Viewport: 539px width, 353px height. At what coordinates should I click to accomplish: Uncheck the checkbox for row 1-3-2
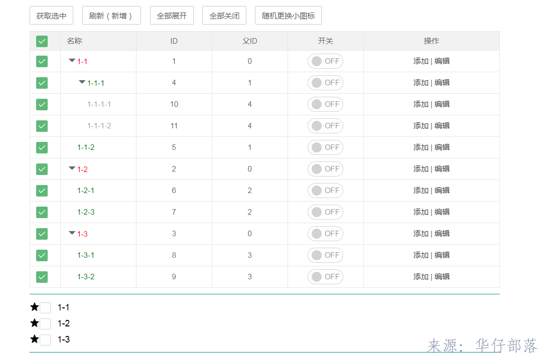tap(42, 277)
